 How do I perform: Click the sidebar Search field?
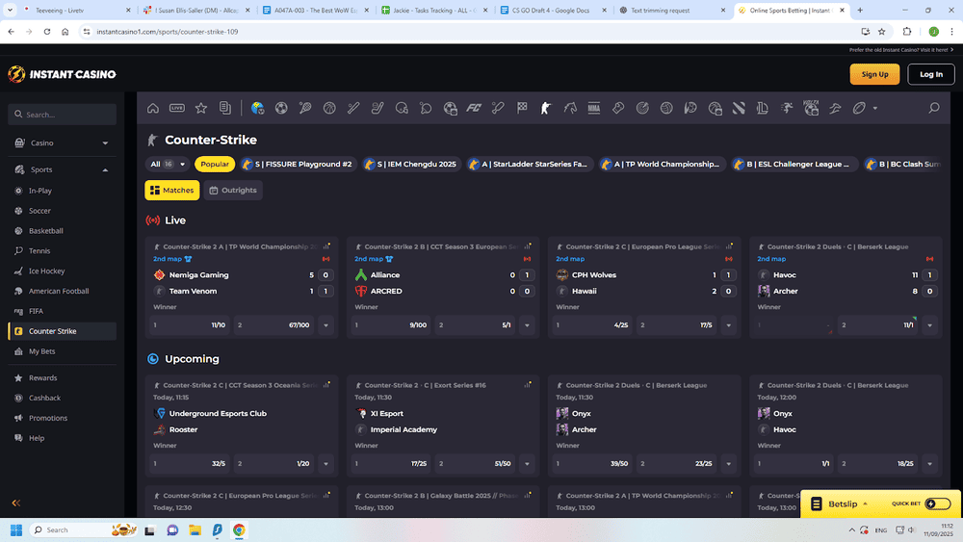coord(62,115)
